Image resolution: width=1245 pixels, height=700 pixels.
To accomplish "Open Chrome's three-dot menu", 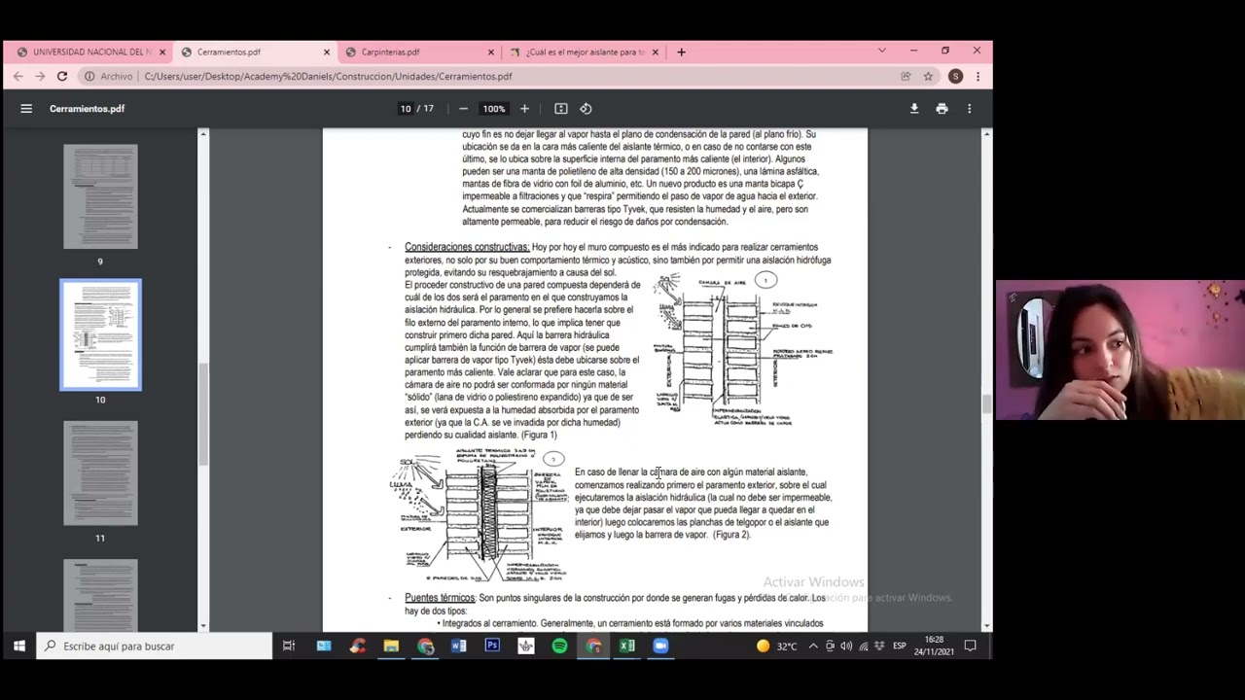I will tap(978, 76).
